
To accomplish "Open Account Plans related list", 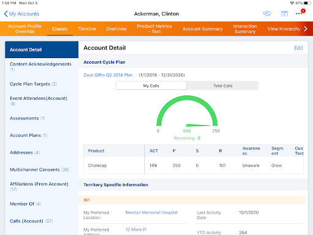I will click(x=42, y=135).
